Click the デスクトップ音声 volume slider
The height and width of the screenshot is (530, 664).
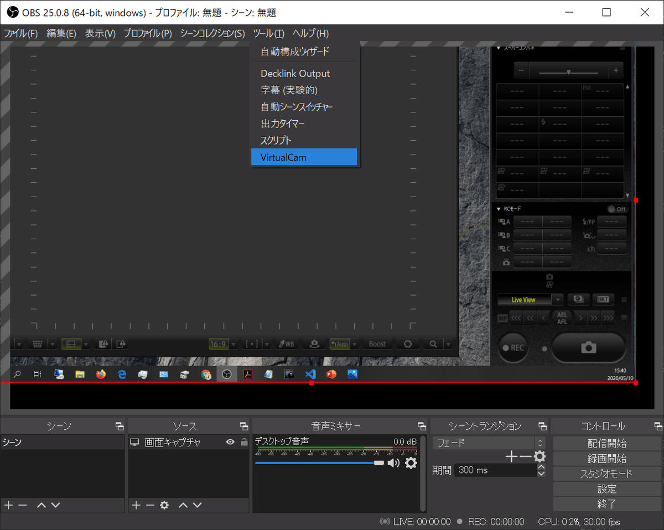coord(319,463)
